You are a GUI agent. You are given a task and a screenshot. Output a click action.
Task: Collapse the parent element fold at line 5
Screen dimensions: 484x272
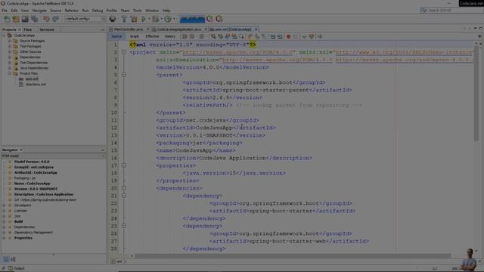pyautogui.click(x=124, y=75)
